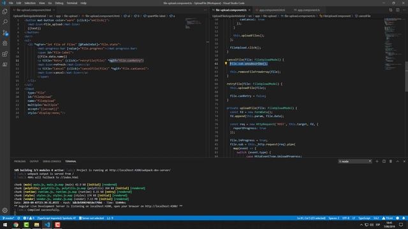Screen dimensions: 408x229
Task: Open notifications bell in status bar
Action: (404, 218)
